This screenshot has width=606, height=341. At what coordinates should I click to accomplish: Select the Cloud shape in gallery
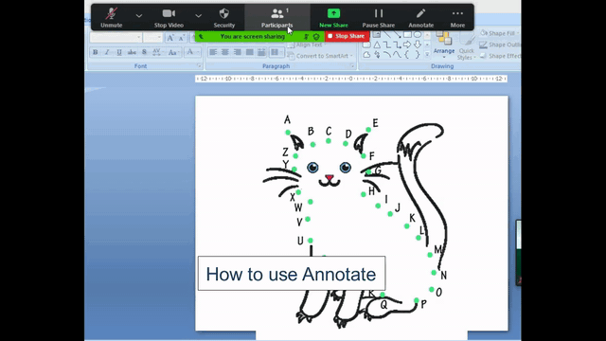(366, 55)
